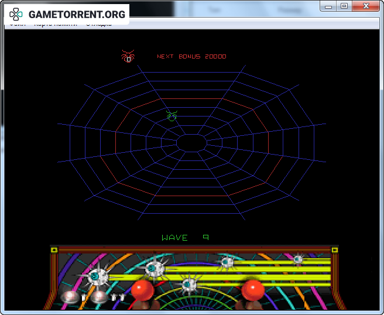Click the green spider on the web
The height and width of the screenshot is (315, 384).
pos(172,115)
